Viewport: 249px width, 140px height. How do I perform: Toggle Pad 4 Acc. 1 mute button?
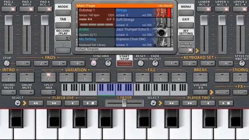[x=45, y=9]
